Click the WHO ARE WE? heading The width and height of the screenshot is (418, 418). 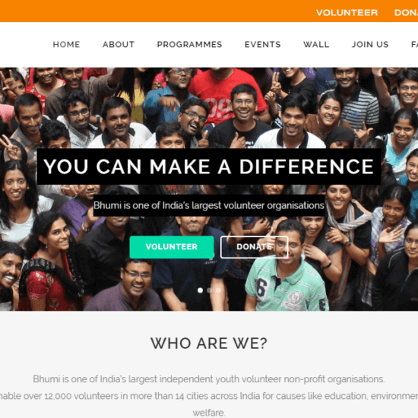coord(209,343)
